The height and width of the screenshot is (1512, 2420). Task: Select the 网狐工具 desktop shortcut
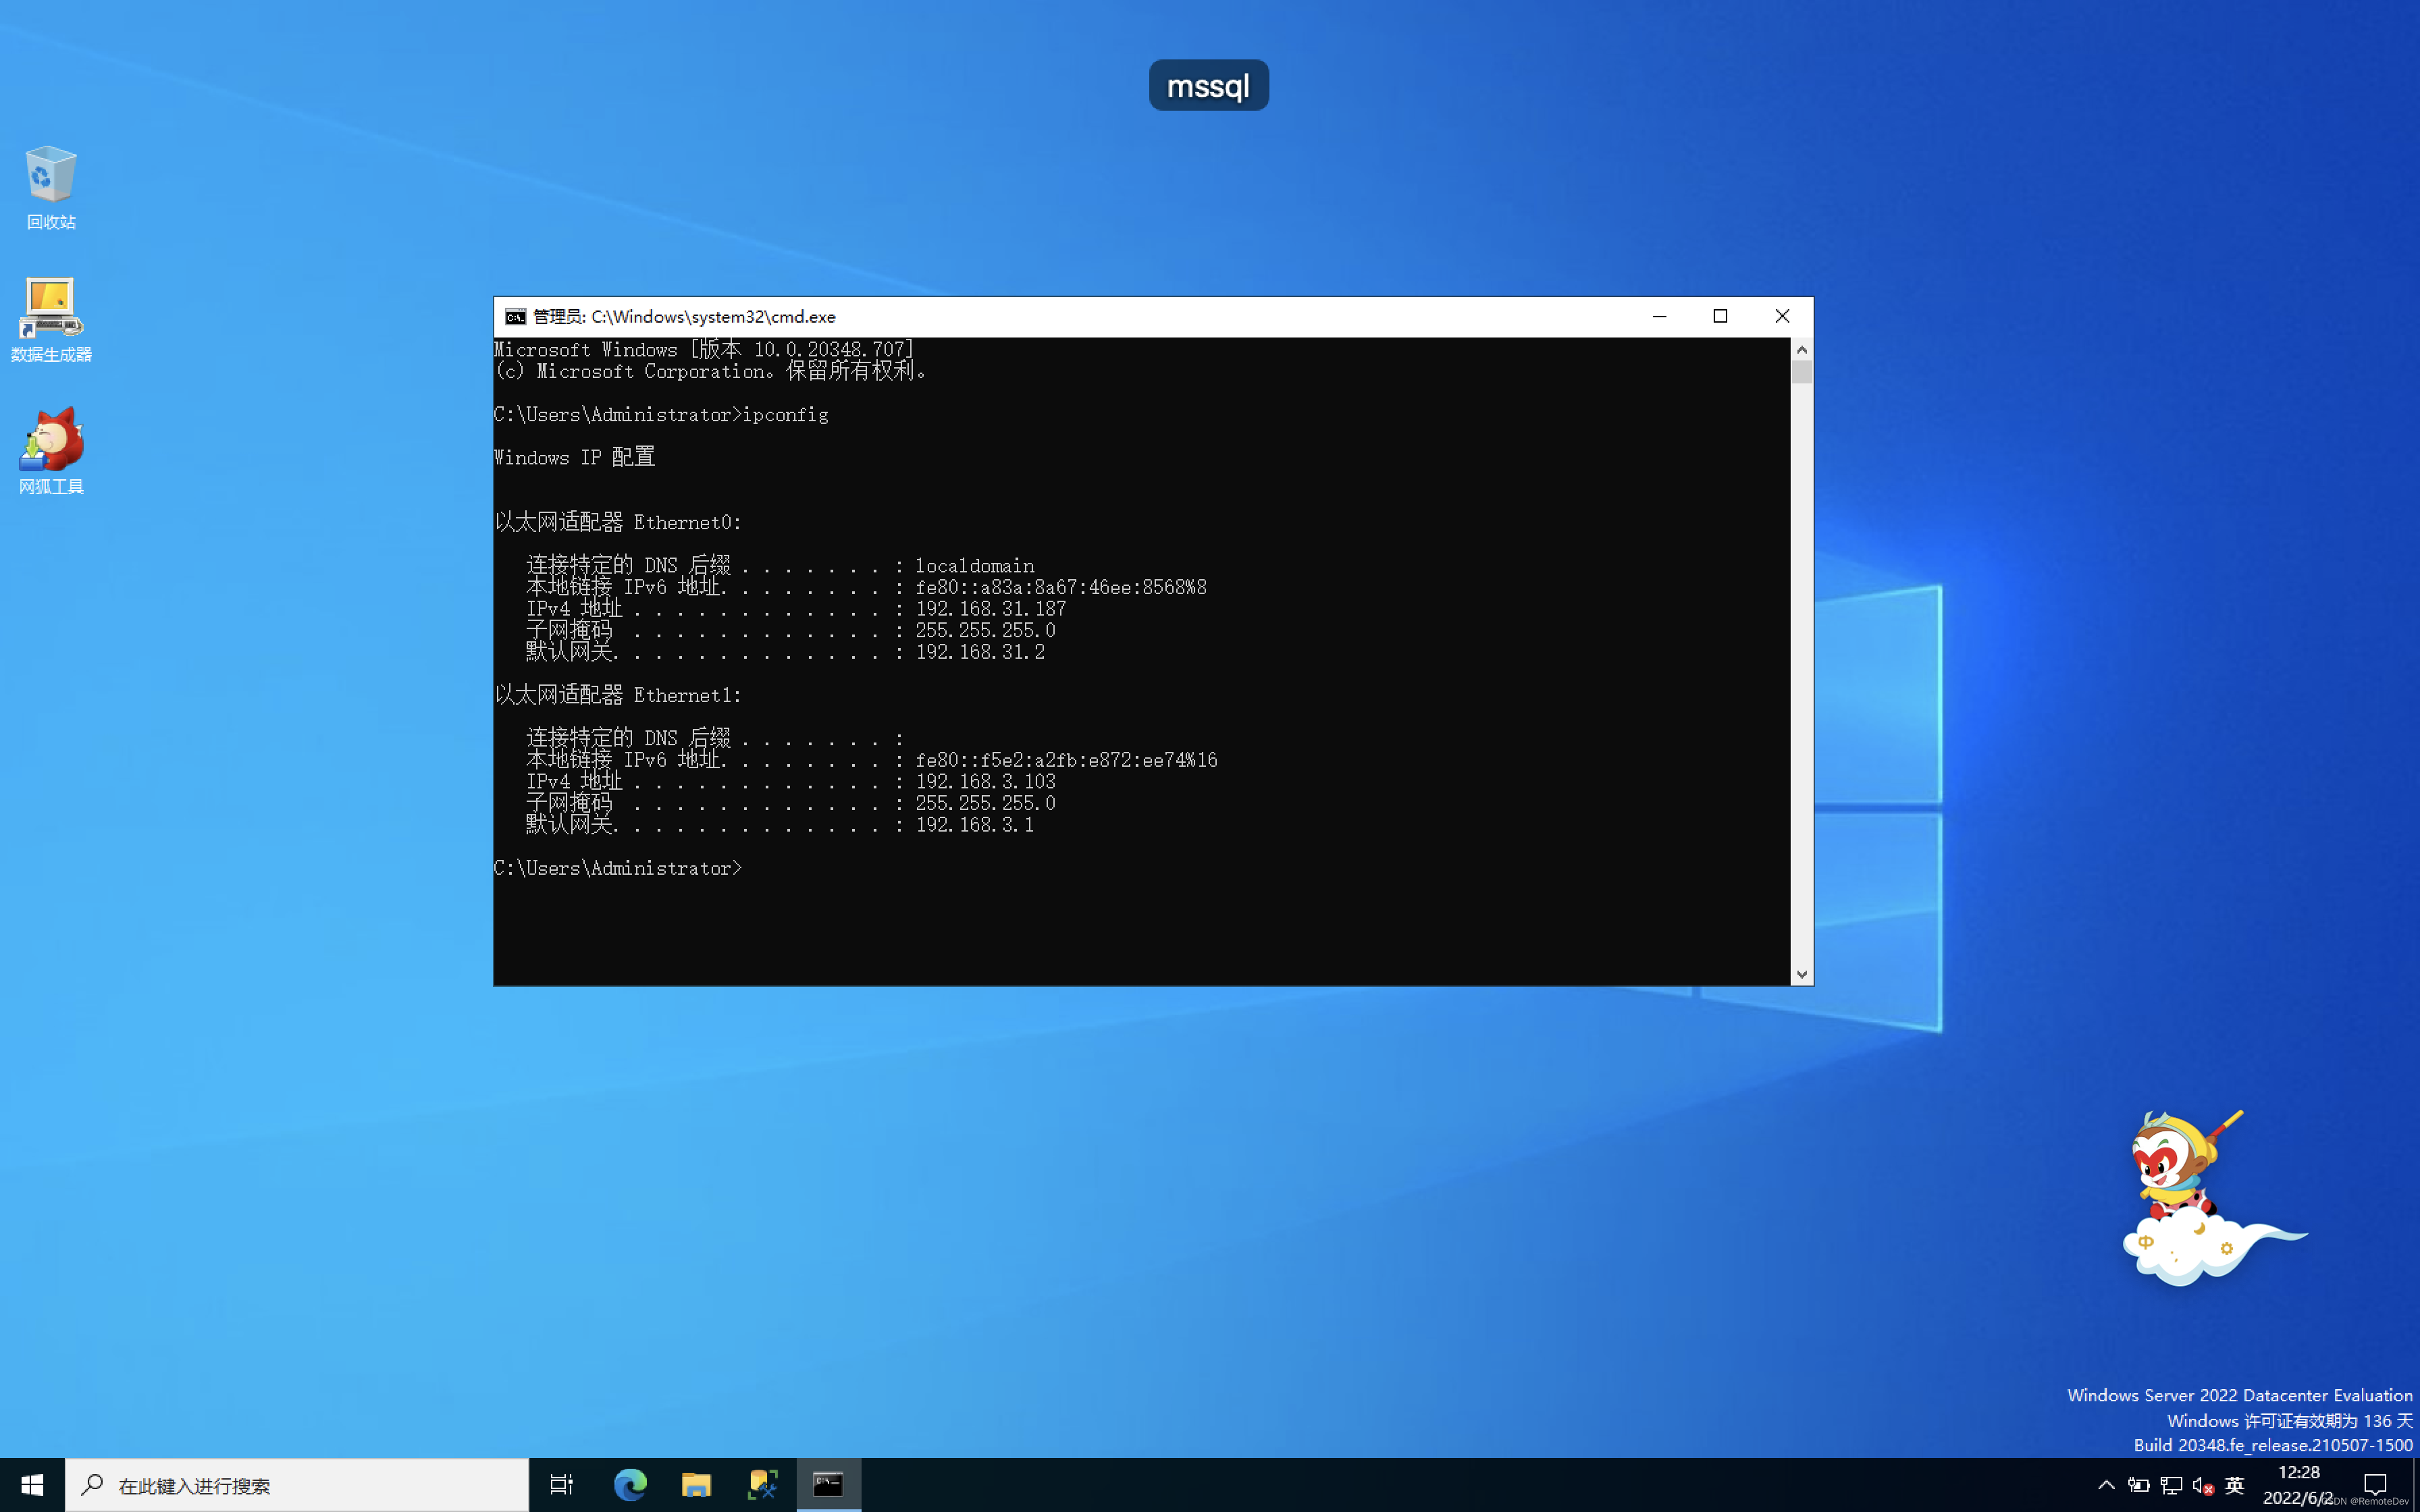point(51,451)
